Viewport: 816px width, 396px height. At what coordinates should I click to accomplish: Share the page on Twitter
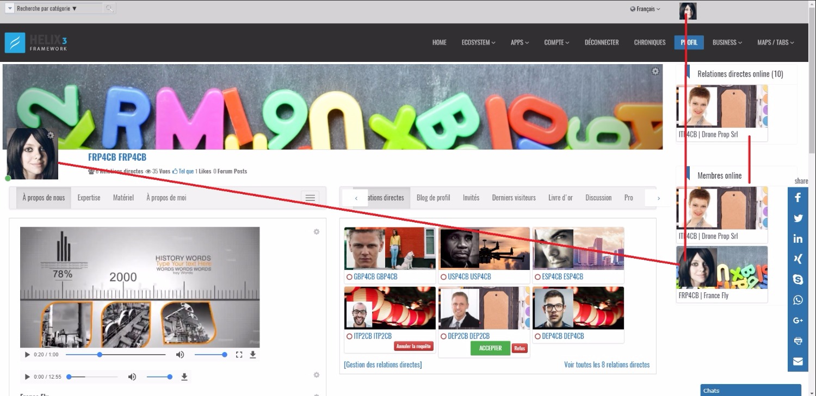pos(798,218)
